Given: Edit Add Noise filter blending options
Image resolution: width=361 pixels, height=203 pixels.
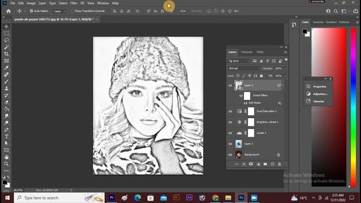Looking at the screenshot, I should click(x=280, y=103).
